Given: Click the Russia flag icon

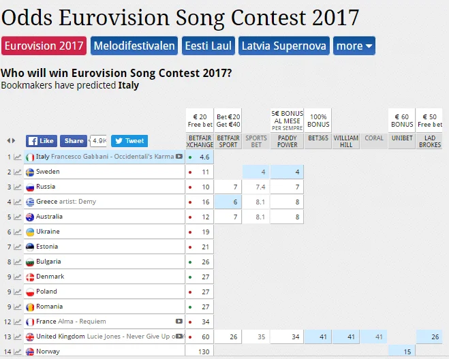Looking at the screenshot, I should coord(30,187).
